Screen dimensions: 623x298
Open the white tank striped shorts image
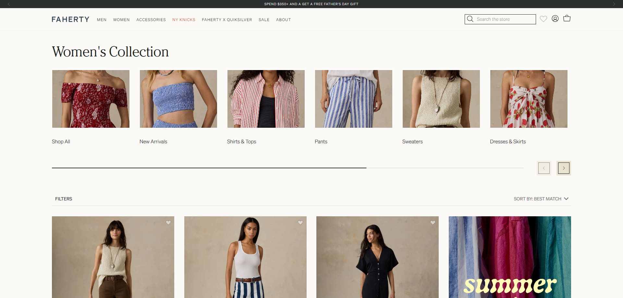[x=245, y=257]
